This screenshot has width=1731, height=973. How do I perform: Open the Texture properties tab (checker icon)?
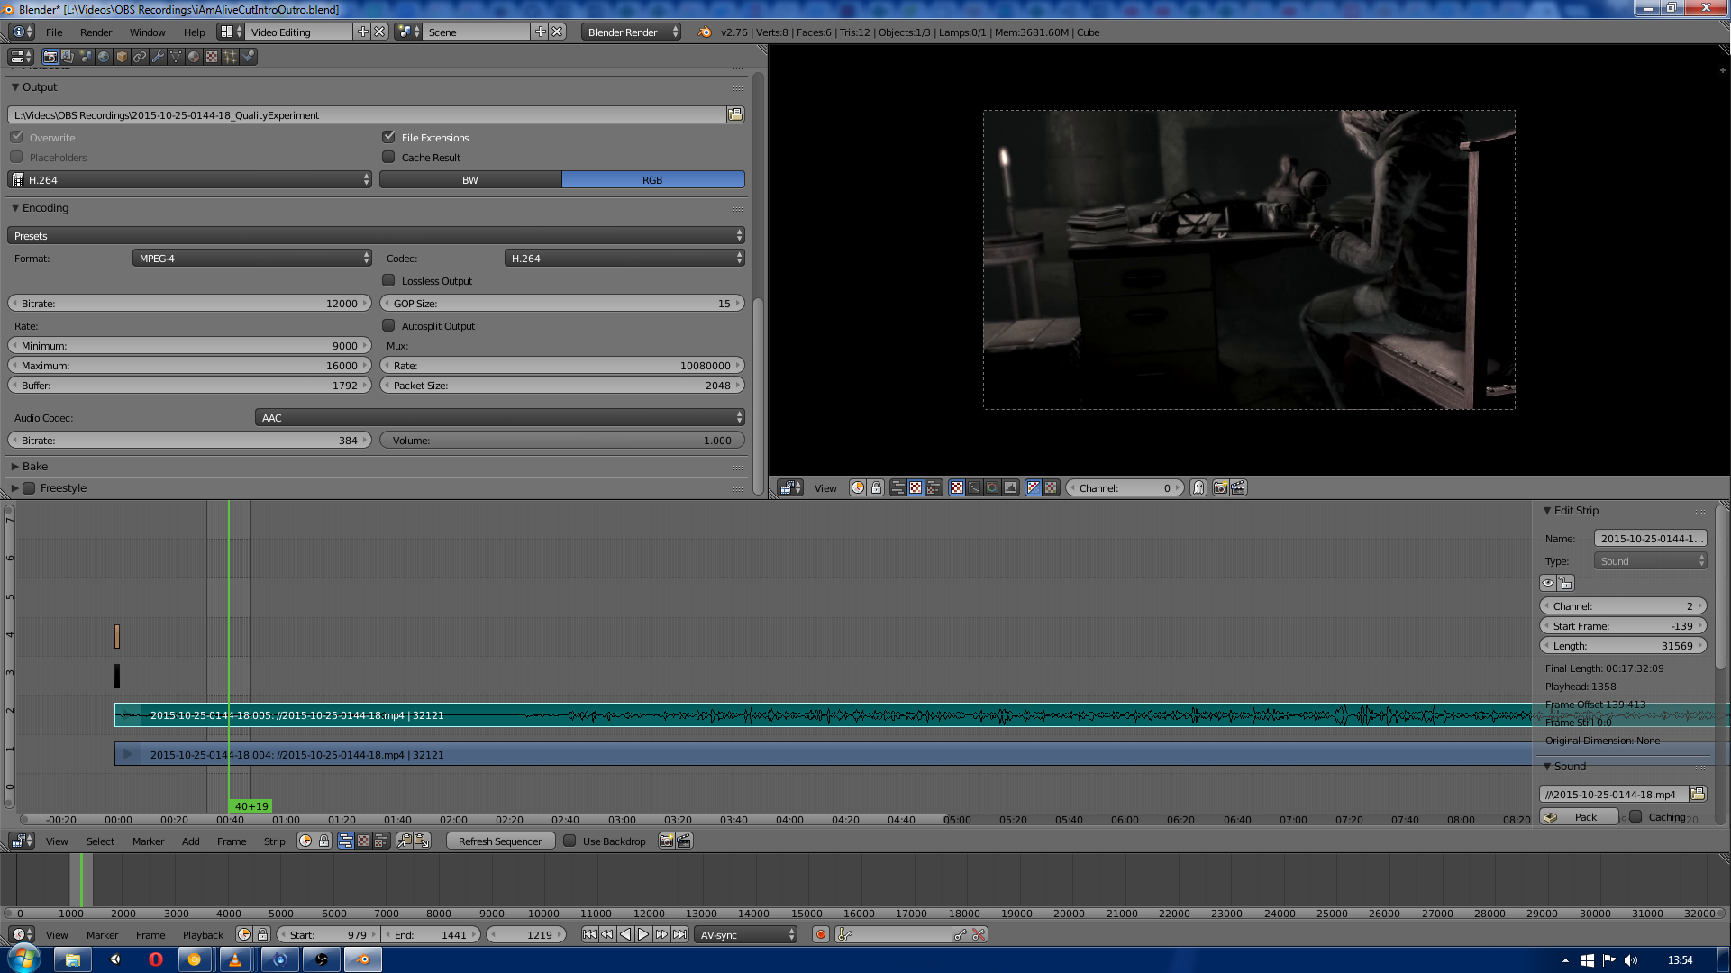pos(212,57)
